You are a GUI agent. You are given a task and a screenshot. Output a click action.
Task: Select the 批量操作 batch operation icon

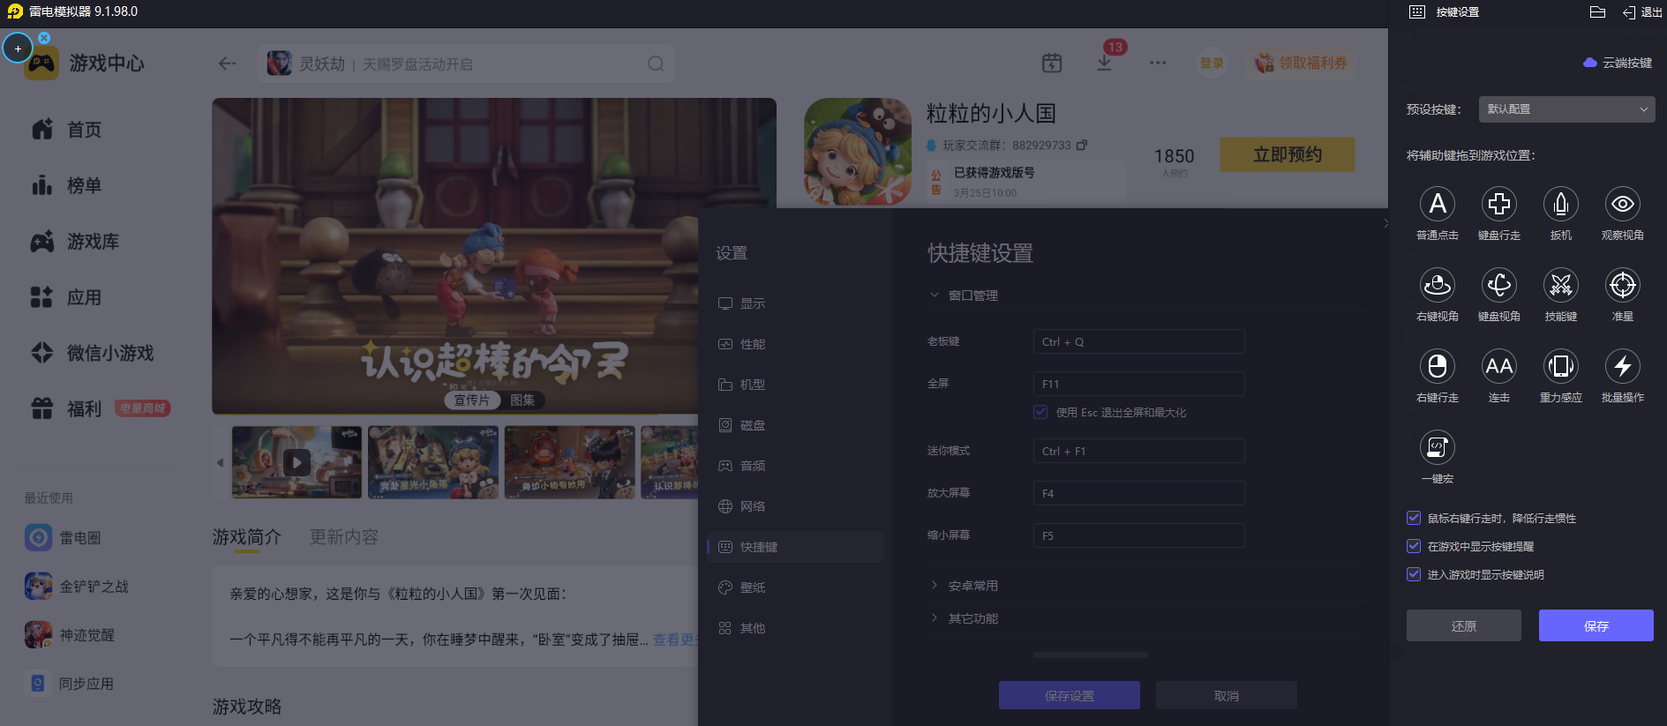[1622, 366]
